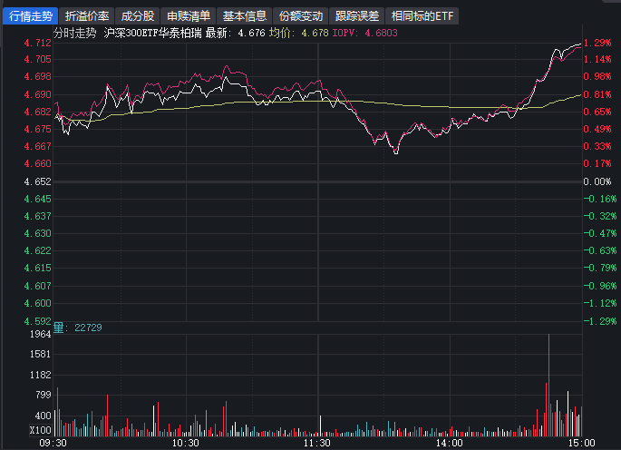
Task: Click the 14:00 time axis marker
Action: [449, 444]
